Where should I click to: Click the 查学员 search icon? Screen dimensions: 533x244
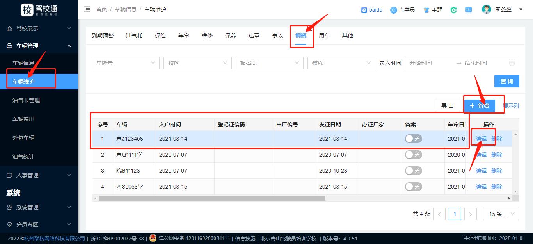click(x=394, y=10)
